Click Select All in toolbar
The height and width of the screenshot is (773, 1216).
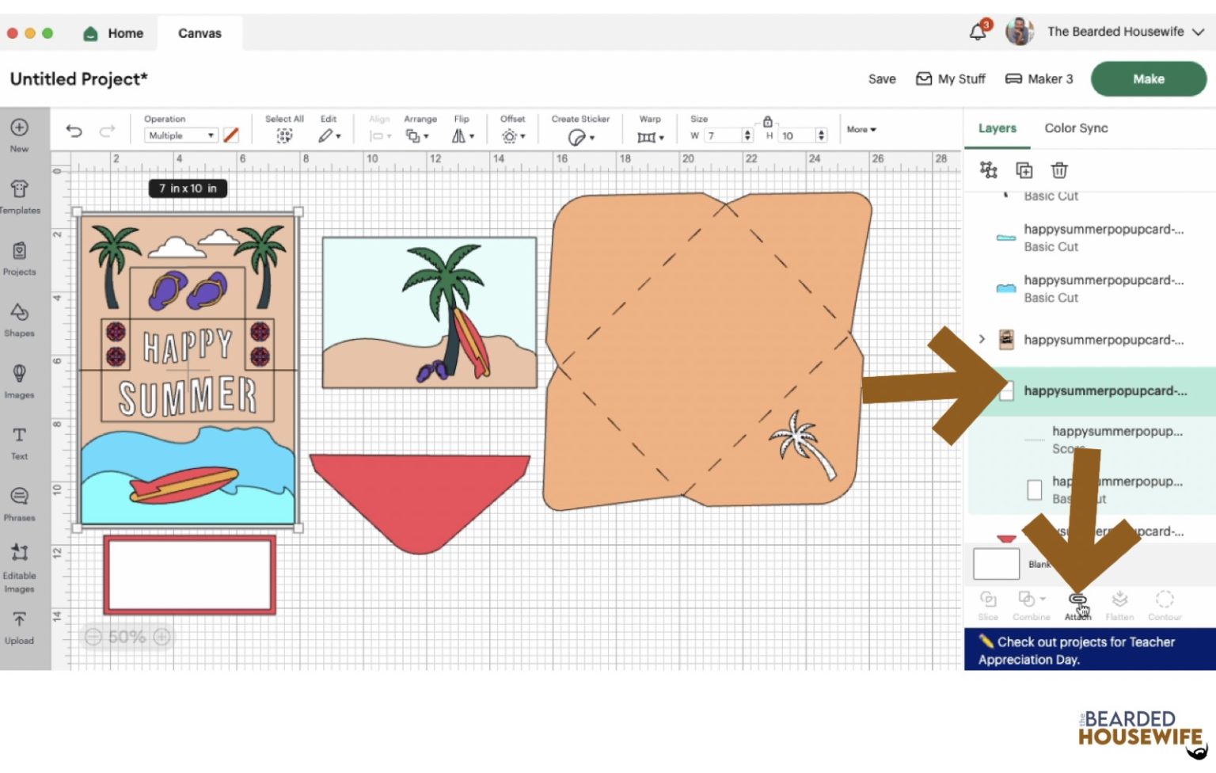(x=284, y=131)
